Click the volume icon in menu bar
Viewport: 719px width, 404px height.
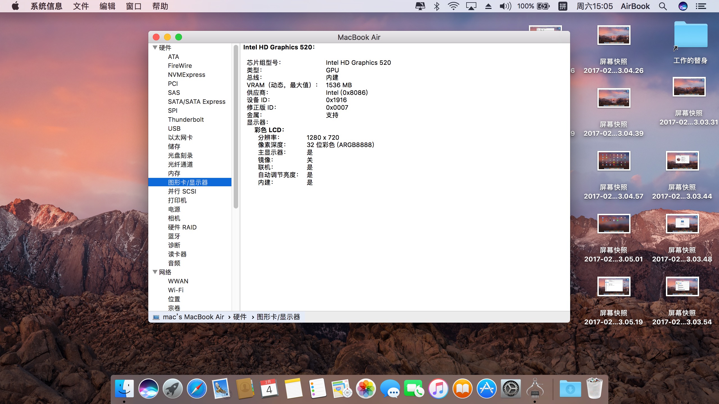click(x=505, y=6)
